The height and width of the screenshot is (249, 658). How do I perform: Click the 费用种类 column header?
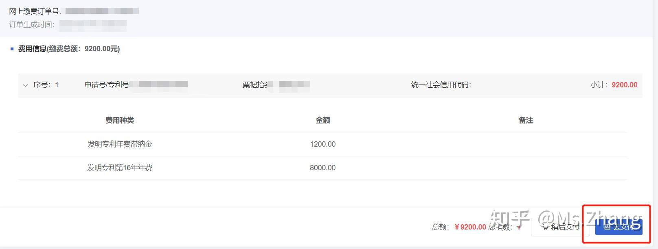(120, 120)
